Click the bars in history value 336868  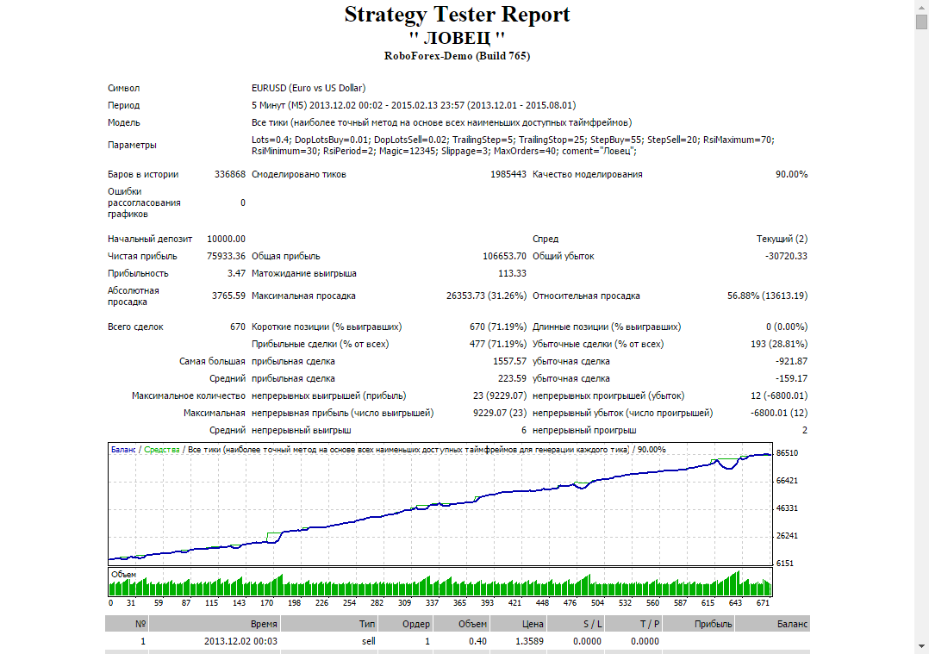[230, 174]
